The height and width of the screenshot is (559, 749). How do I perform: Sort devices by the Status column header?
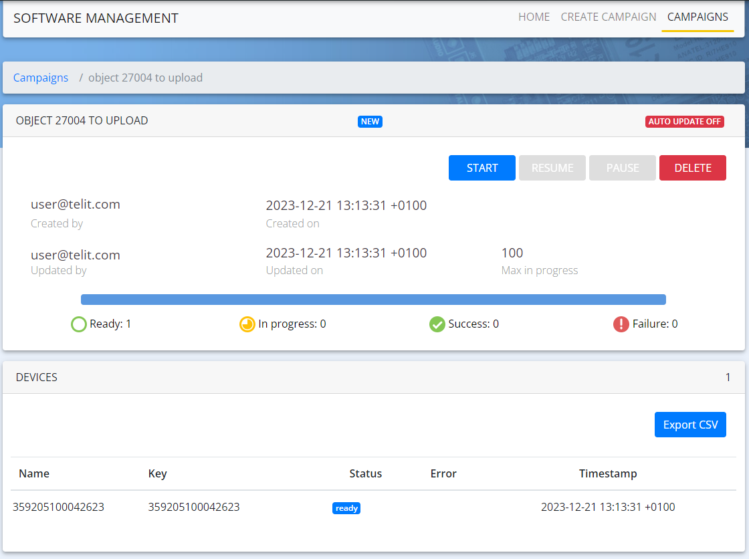coord(366,473)
